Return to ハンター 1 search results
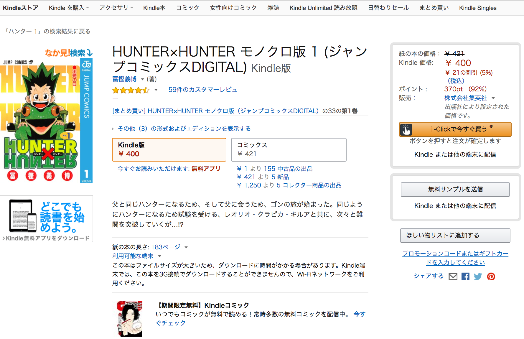 48,31
